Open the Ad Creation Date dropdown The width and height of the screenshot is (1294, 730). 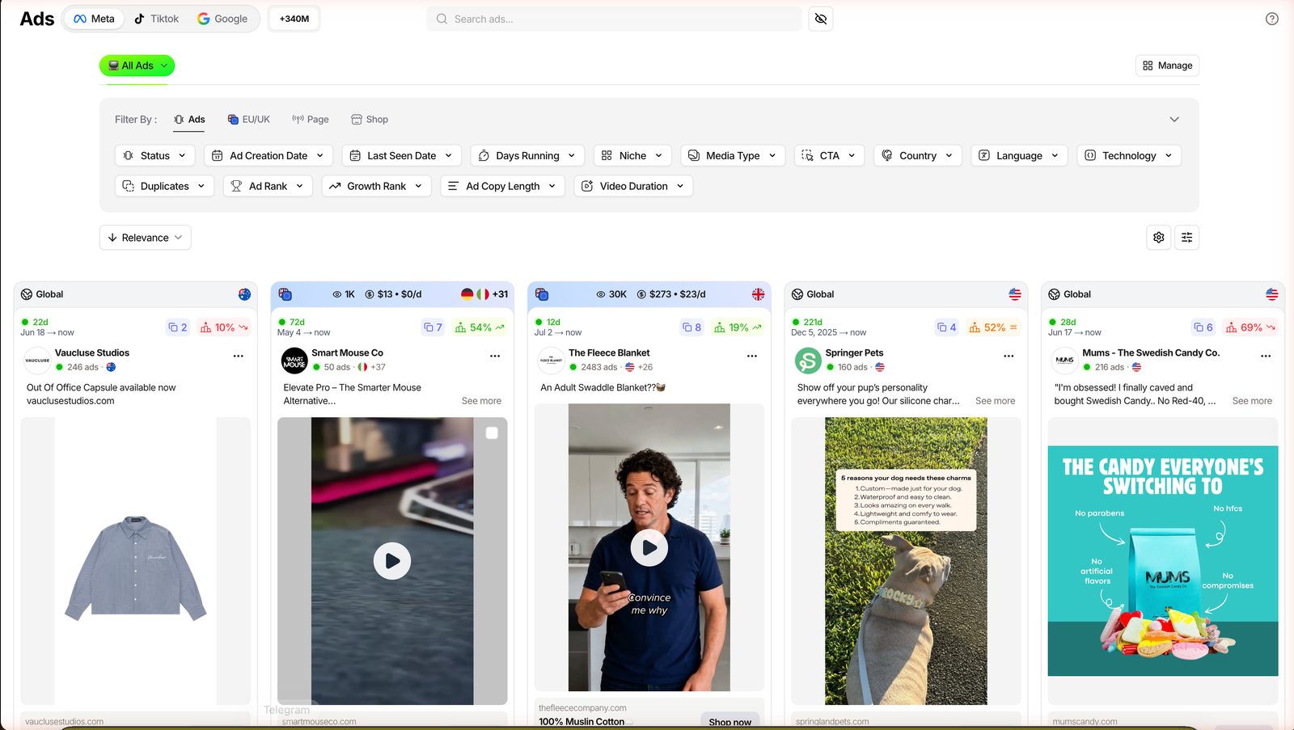[269, 155]
